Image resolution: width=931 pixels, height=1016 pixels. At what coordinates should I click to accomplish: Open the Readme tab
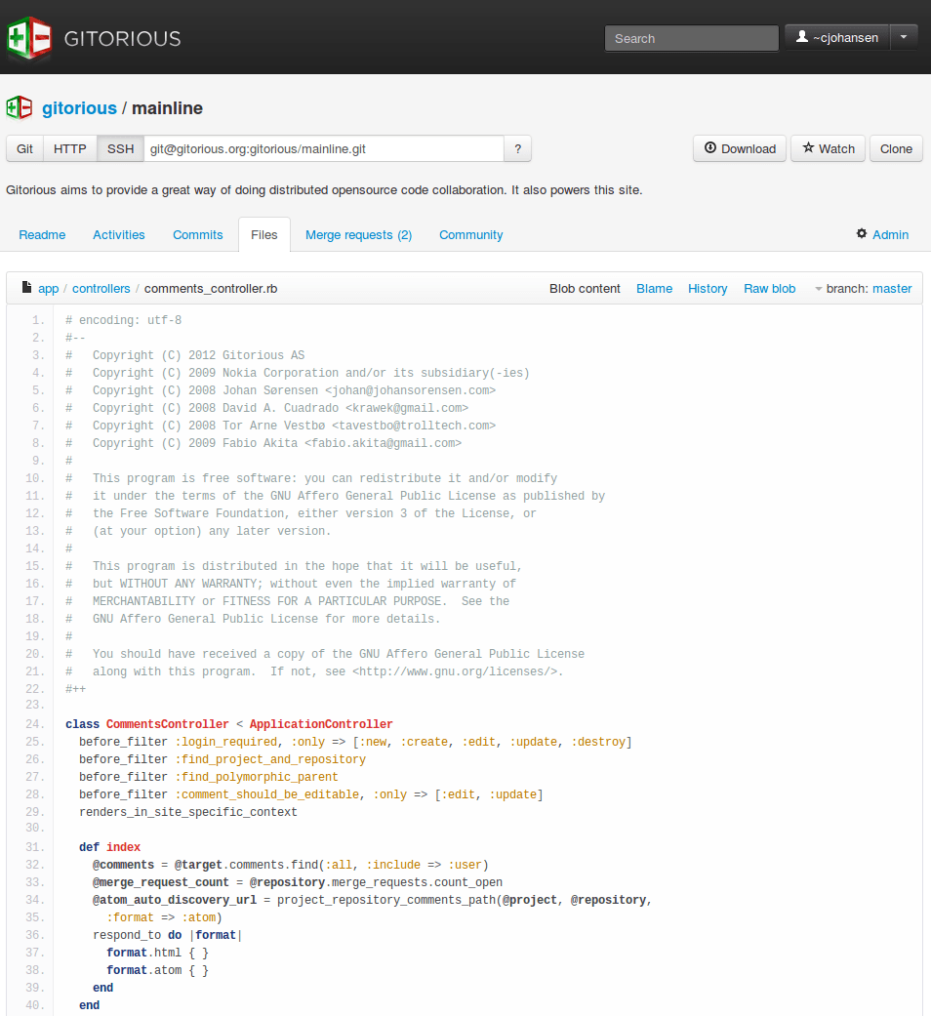click(42, 234)
